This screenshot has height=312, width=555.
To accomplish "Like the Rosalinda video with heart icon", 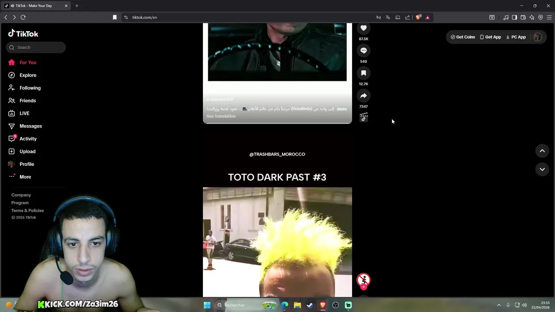I will 363,28.
